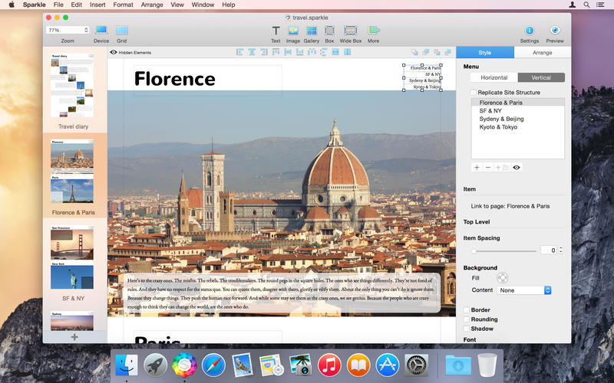
Task: Click the Background Fill color well
Action: pos(502,278)
